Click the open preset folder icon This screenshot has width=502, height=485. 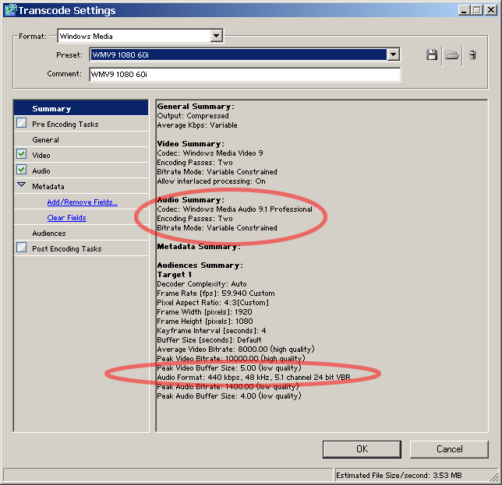click(452, 55)
